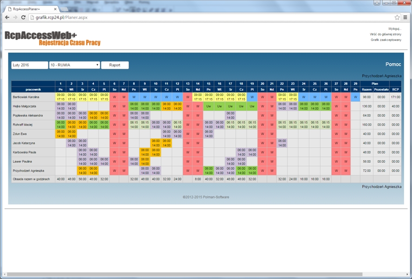Click the pracownik column header
Viewport: 412px width, 279px height.
[33, 89]
